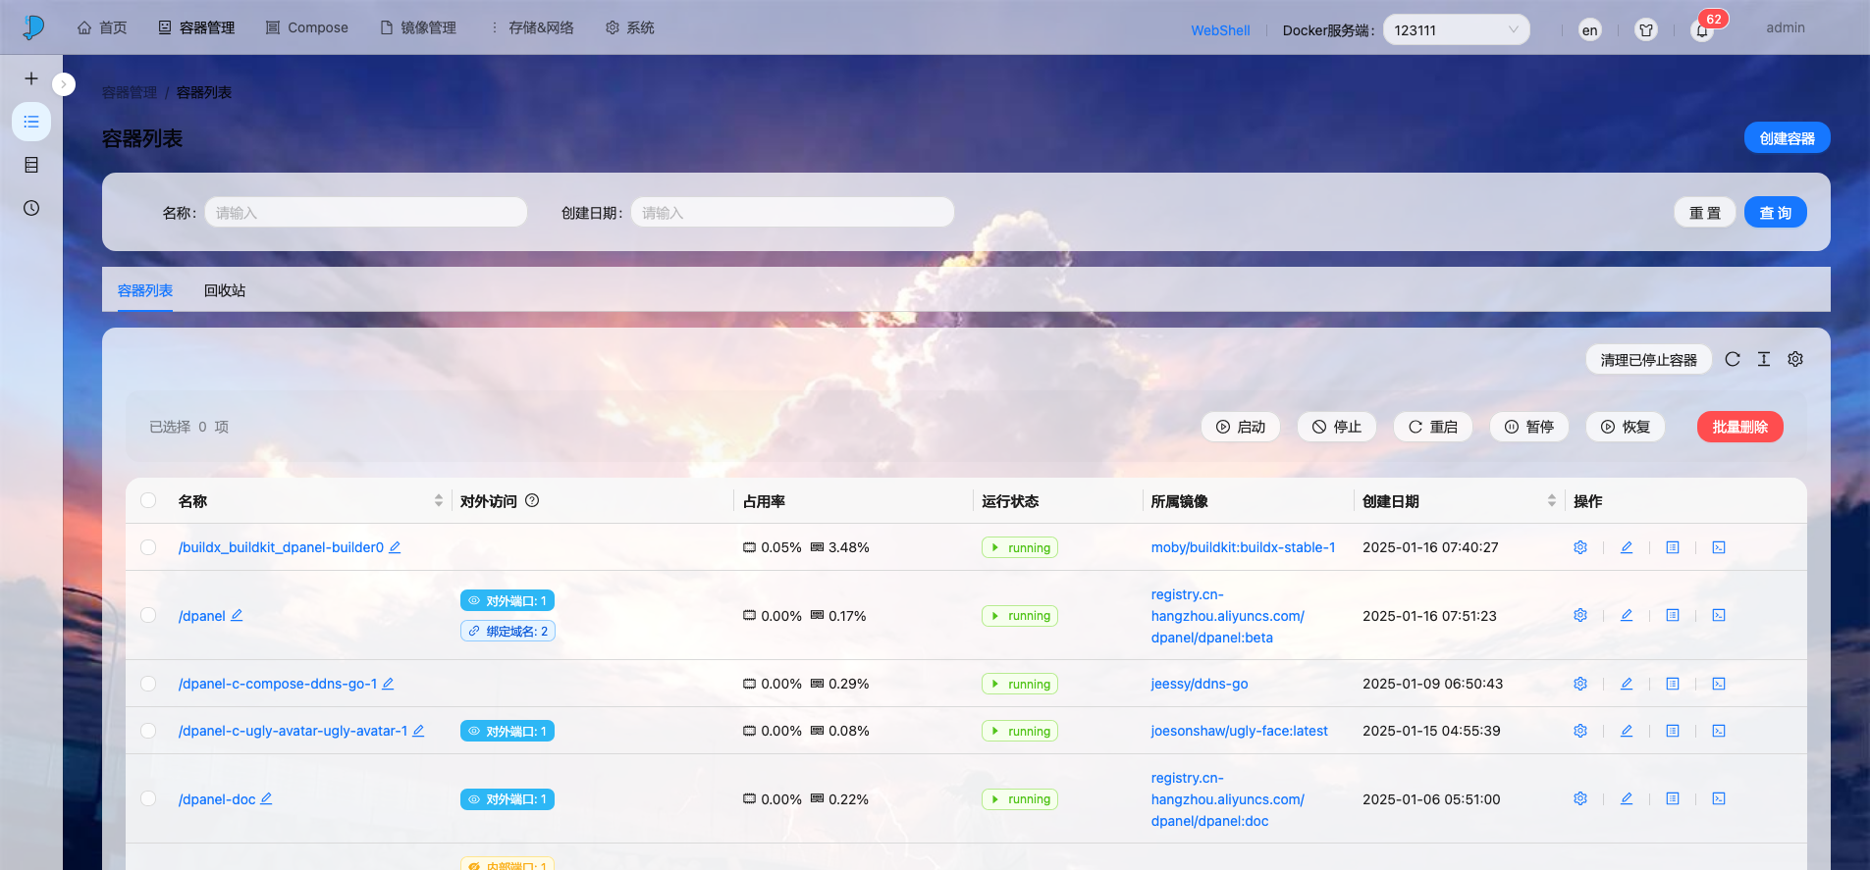The height and width of the screenshot is (870, 1870).
Task: Click the 名称 search input field
Action: pos(366,213)
